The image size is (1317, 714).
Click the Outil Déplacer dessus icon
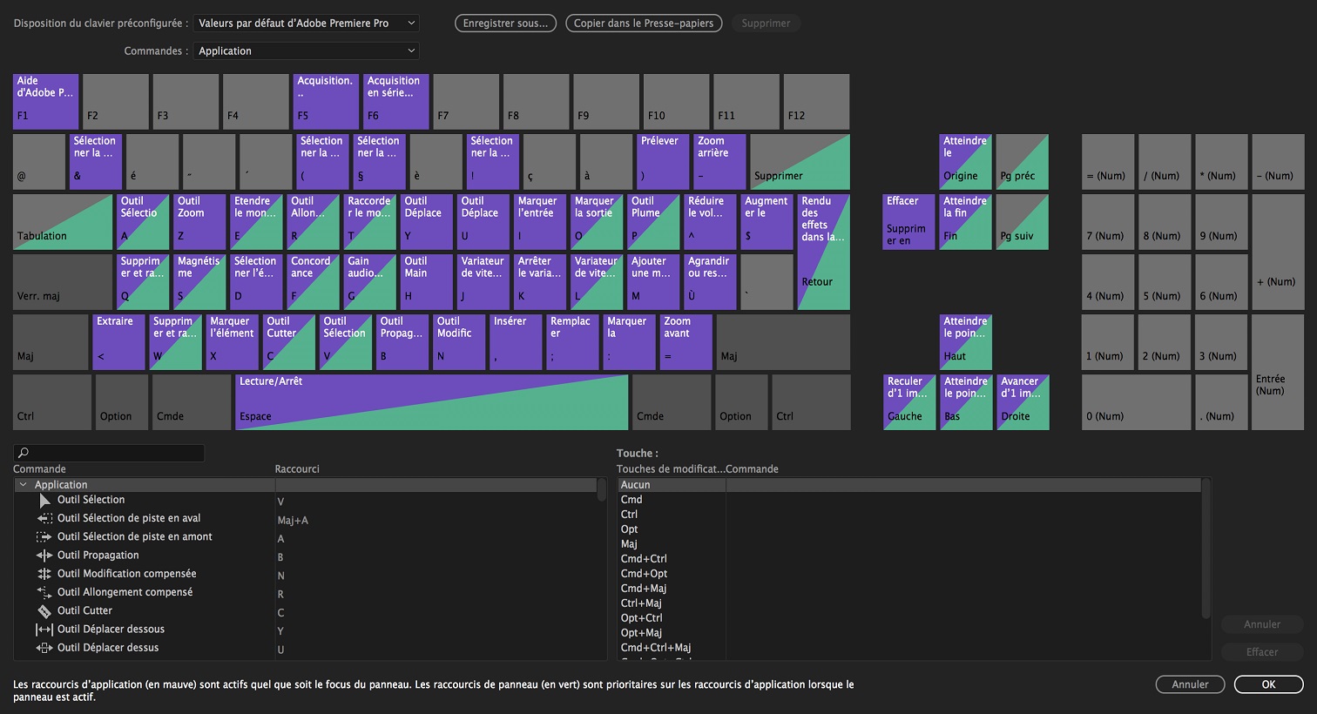(44, 648)
